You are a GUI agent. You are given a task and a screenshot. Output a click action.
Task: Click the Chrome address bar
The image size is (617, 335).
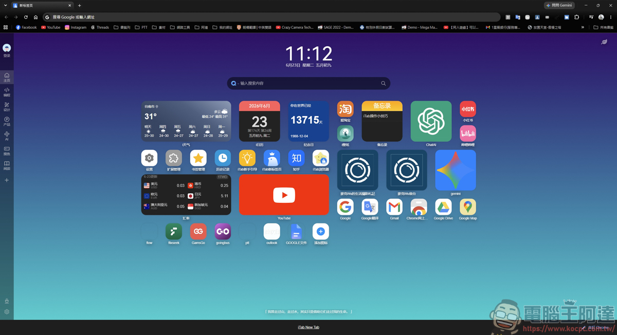[273, 17]
